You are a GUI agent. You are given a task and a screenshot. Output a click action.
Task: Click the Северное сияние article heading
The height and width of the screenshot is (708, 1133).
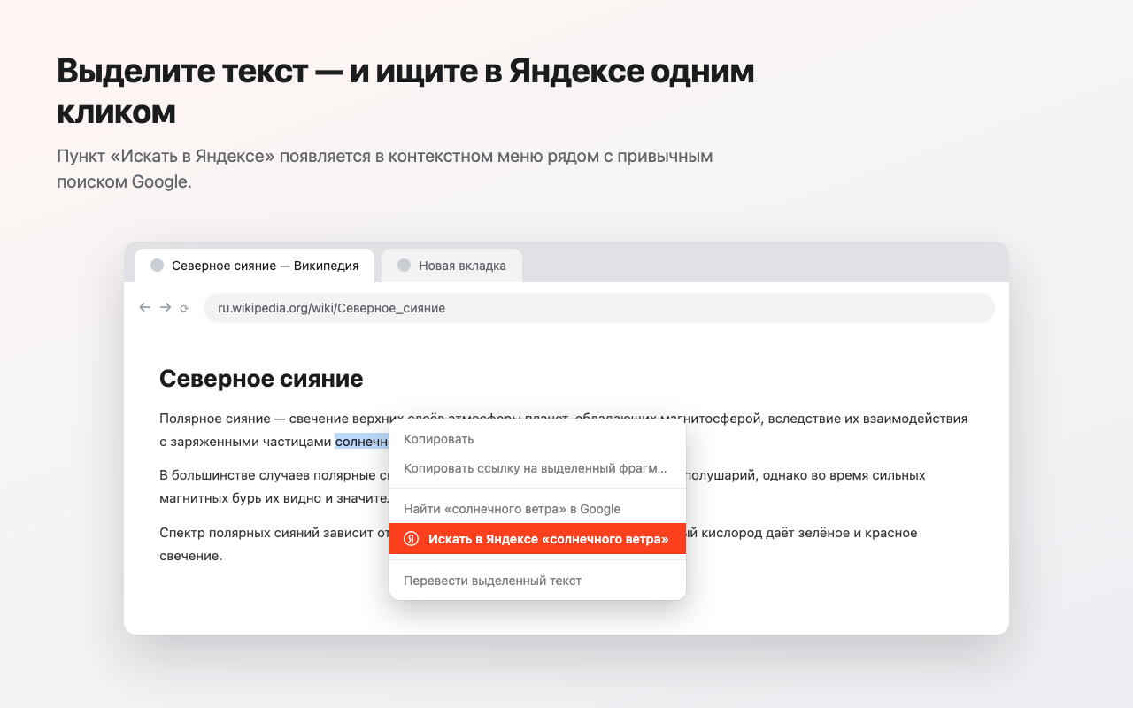[x=261, y=379]
